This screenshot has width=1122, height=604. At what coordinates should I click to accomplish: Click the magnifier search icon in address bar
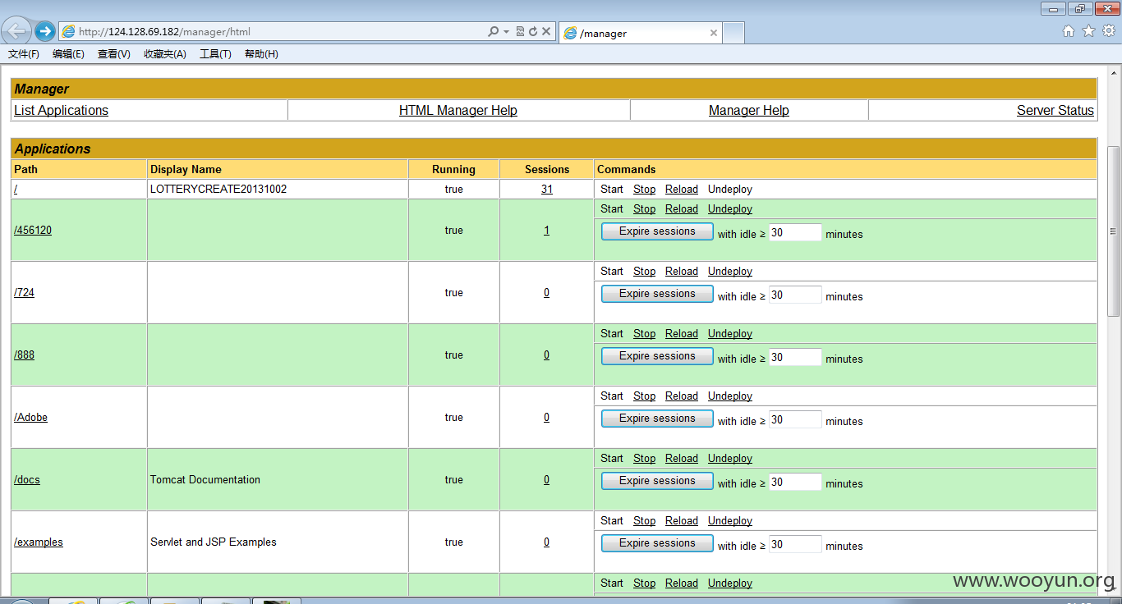coord(493,32)
